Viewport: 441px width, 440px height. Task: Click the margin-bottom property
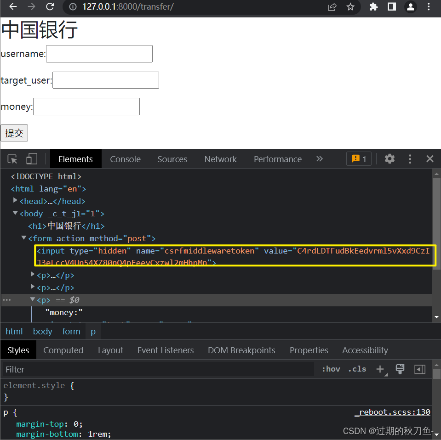click(47, 434)
